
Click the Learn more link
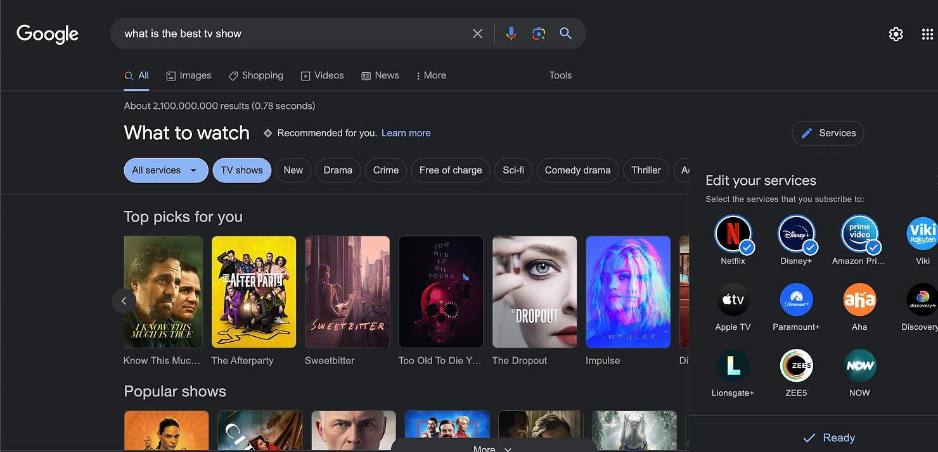coord(406,133)
